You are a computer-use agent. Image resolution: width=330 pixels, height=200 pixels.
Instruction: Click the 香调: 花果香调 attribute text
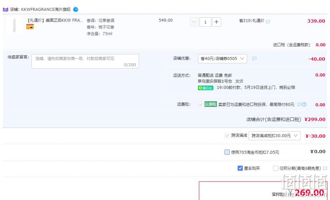100,20
